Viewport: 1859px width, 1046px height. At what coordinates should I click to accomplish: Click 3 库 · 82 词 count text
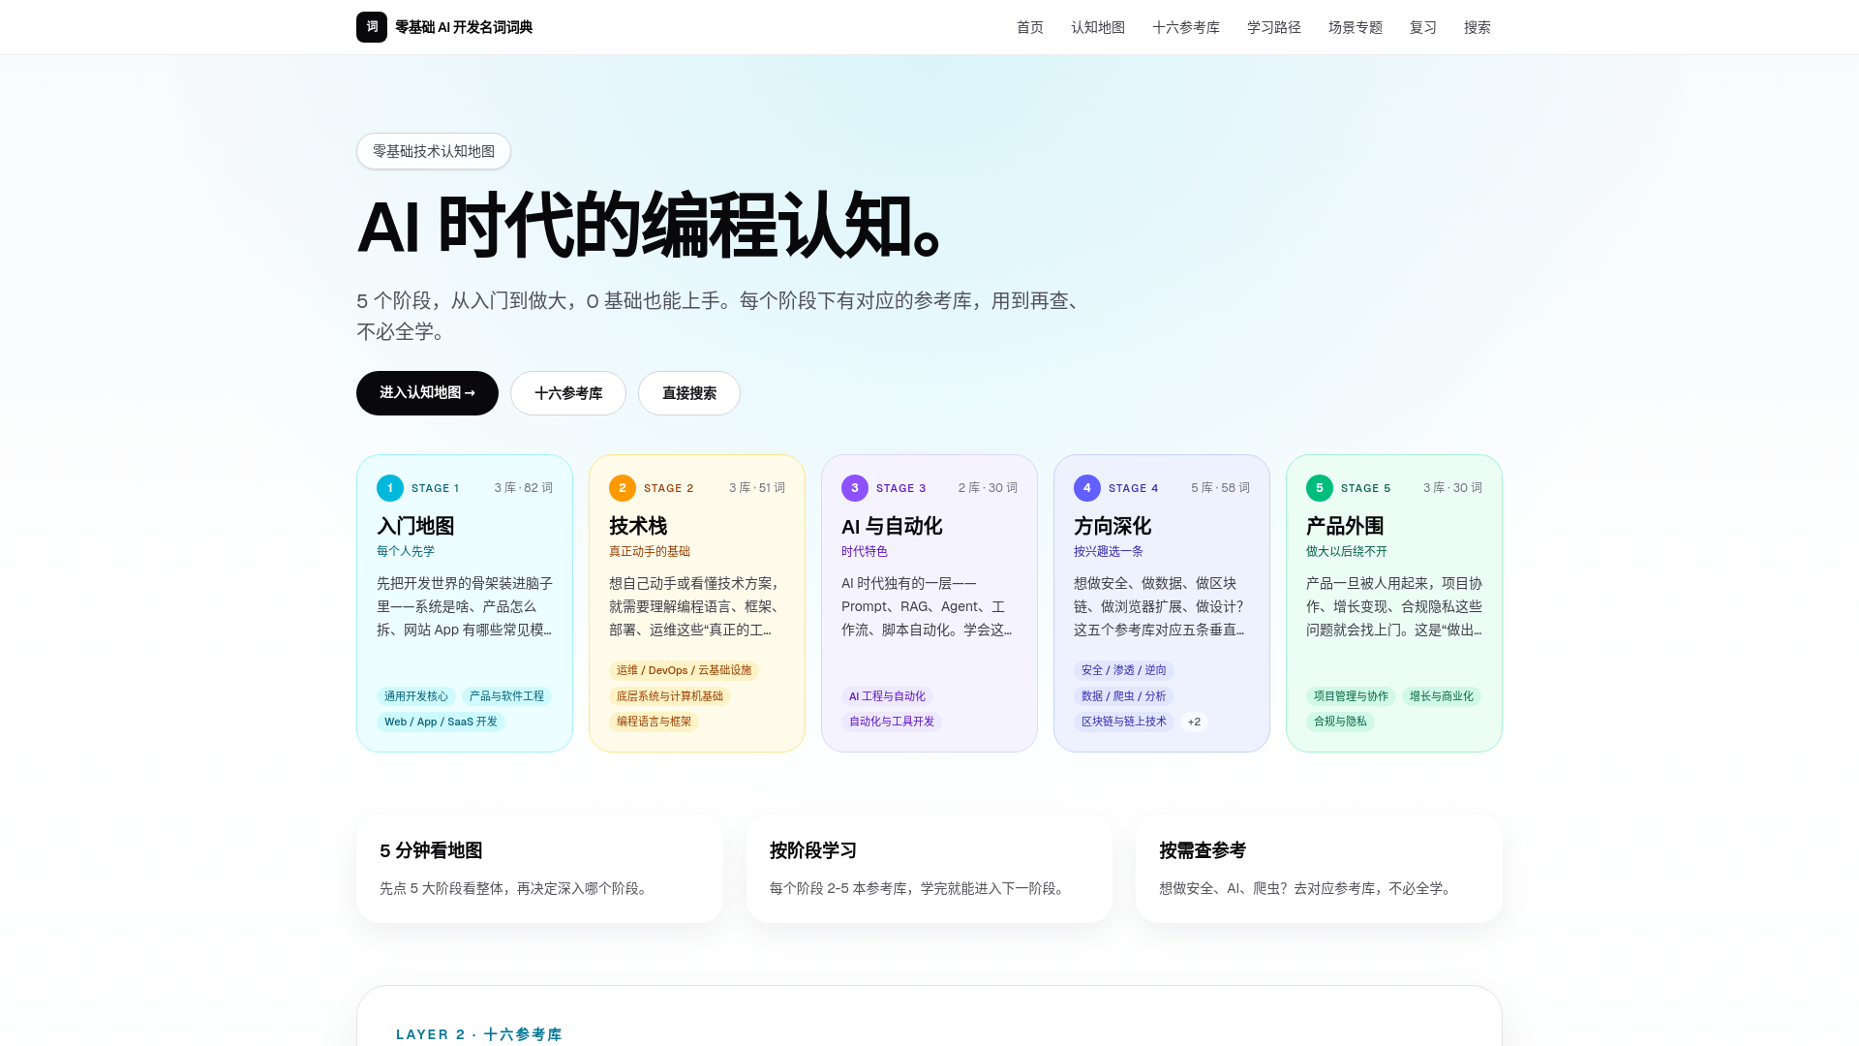click(524, 488)
